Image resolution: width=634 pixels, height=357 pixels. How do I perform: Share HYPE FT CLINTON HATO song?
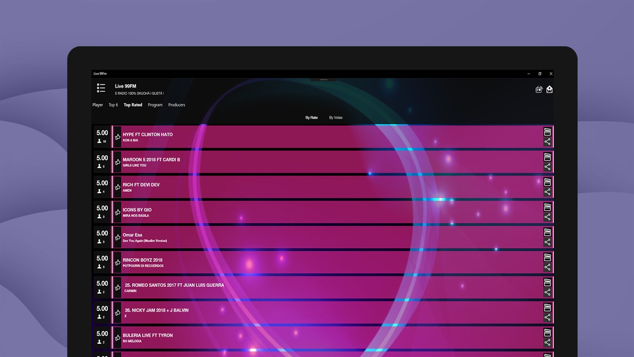[x=547, y=142]
